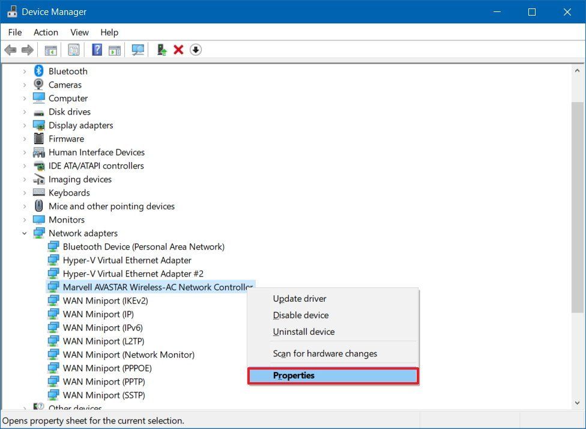Viewport: 586px width, 429px height.
Task: Click the Keyboards icon
Action: pos(39,192)
